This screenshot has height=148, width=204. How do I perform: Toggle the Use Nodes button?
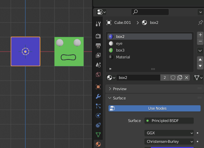click(154, 108)
